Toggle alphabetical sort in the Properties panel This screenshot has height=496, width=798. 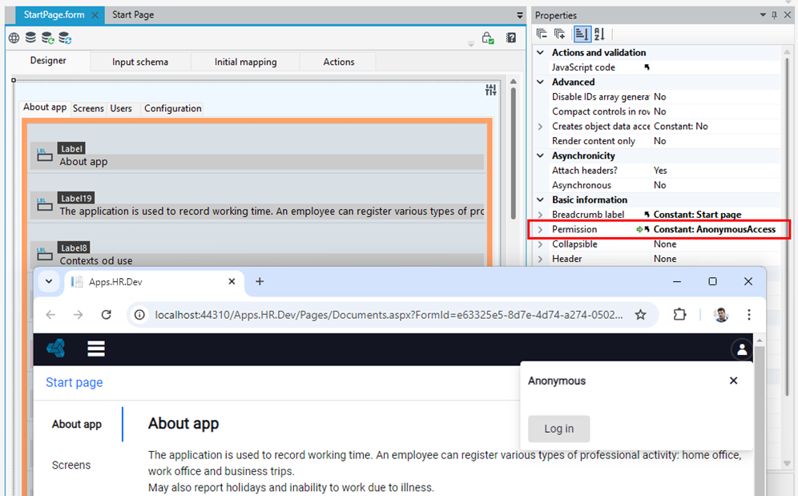point(599,34)
